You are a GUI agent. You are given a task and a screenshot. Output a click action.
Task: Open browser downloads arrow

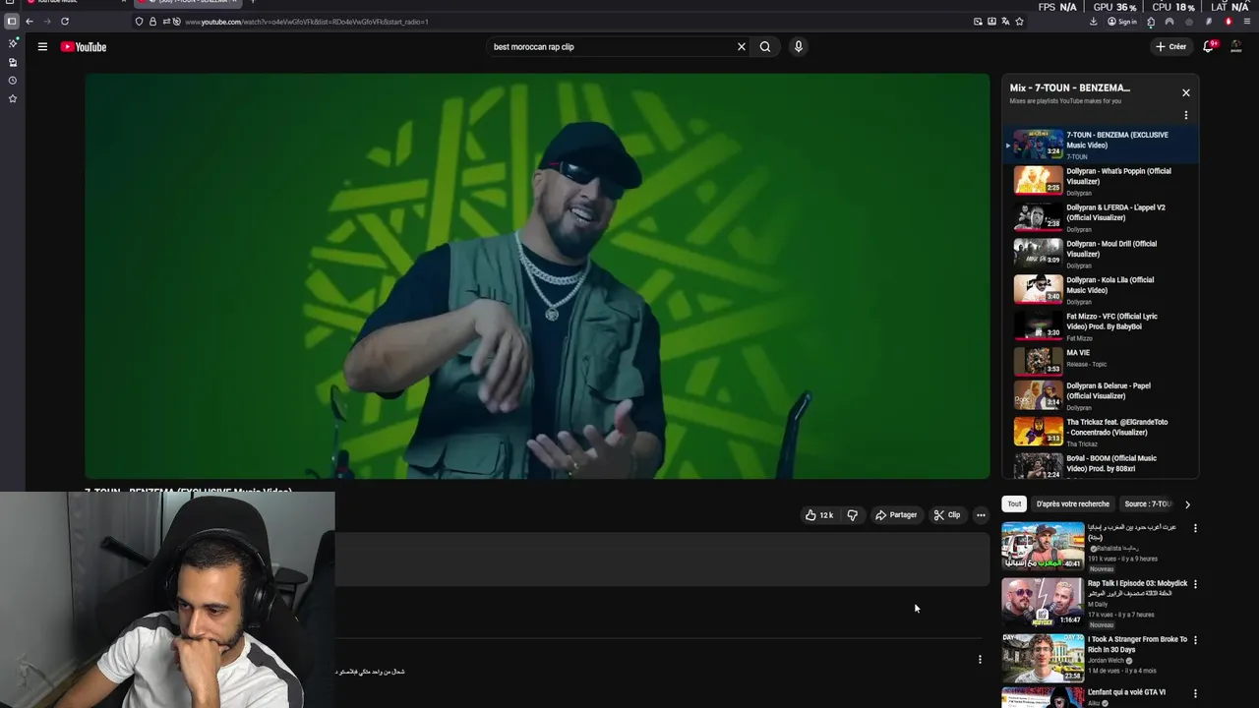(x=1093, y=22)
